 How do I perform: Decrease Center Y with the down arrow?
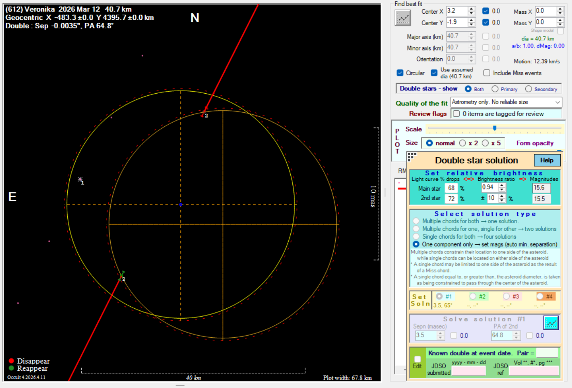(x=472, y=25)
